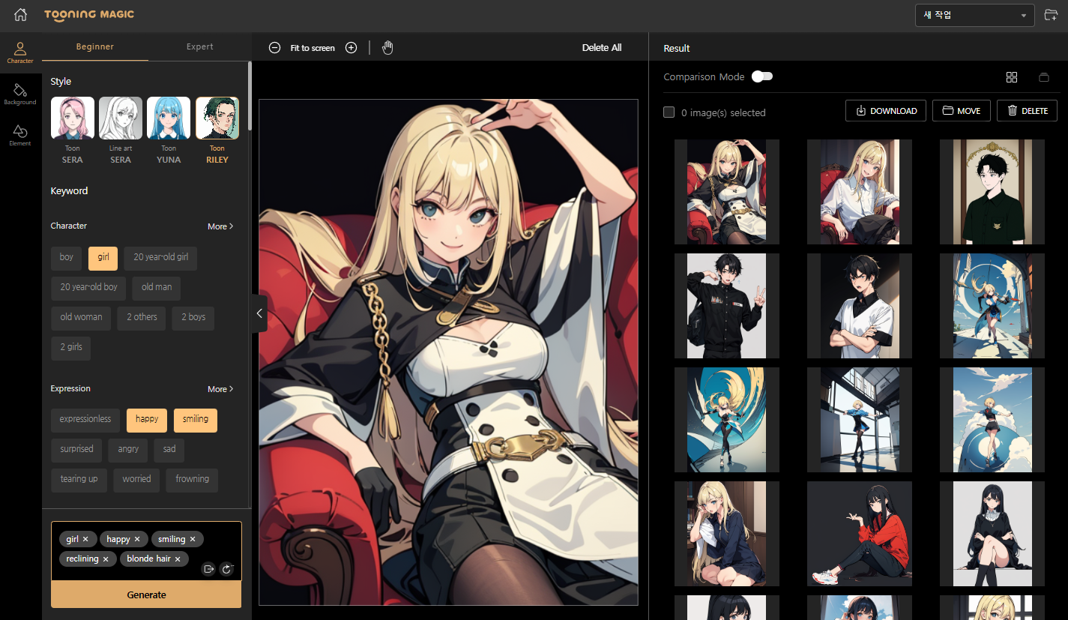Image resolution: width=1068 pixels, height=620 pixels.
Task: Toggle the 'surprised' expression keyword
Action: [77, 449]
